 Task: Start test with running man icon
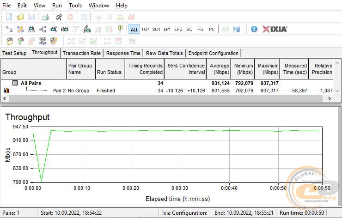(x=59, y=17)
